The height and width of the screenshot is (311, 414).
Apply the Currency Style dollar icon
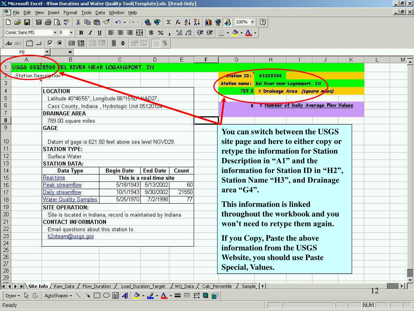coord(151,33)
